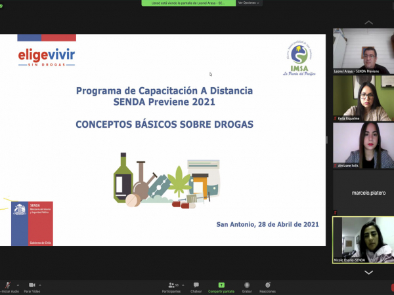The image size is (394, 295).
Task: Open video options arrow beside camera
Action: [x=40, y=285]
